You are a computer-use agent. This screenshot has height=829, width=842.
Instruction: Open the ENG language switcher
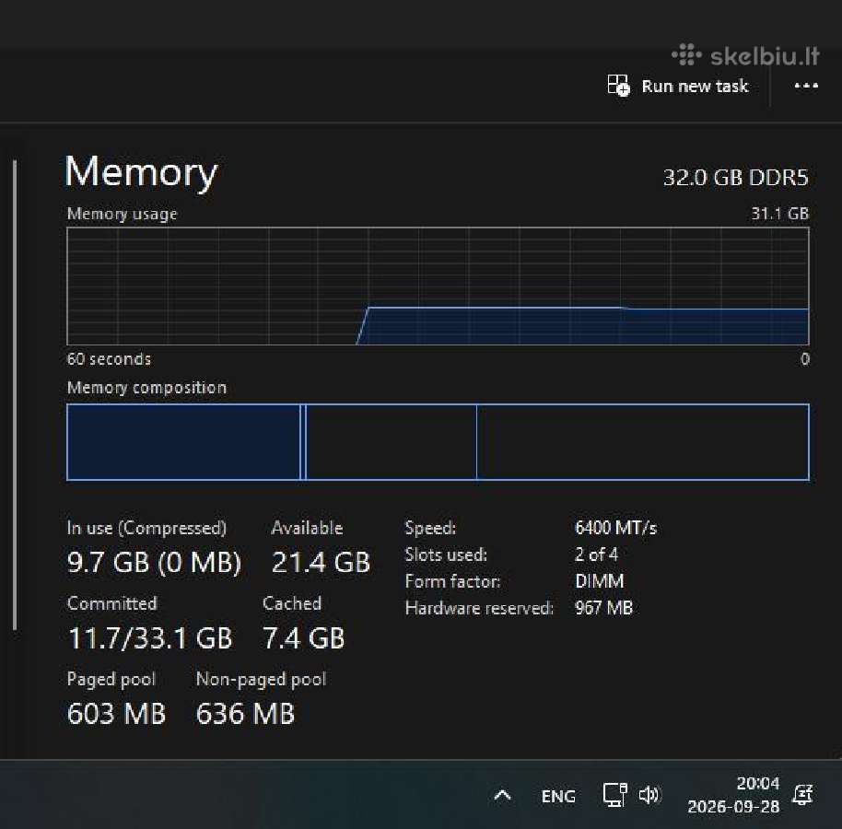click(x=558, y=796)
